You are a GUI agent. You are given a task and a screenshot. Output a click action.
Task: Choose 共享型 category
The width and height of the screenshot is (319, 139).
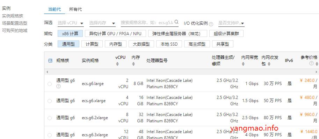pyautogui.click(x=223, y=44)
